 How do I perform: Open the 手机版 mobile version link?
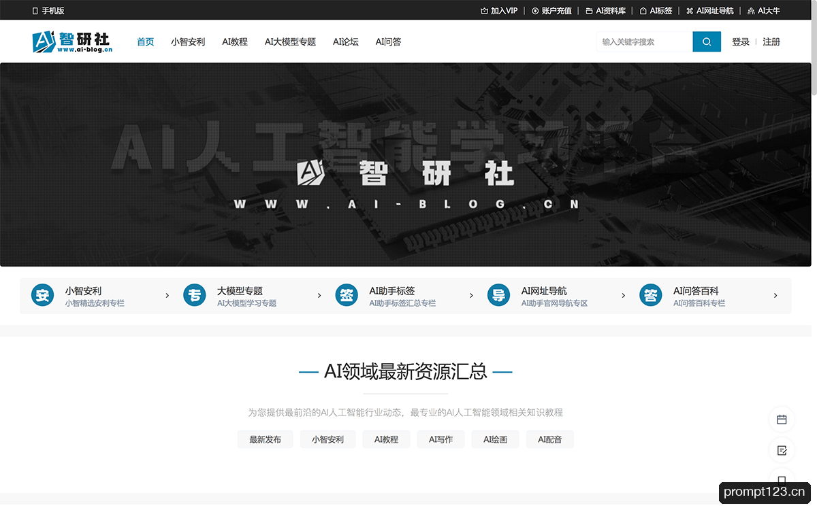pos(48,11)
